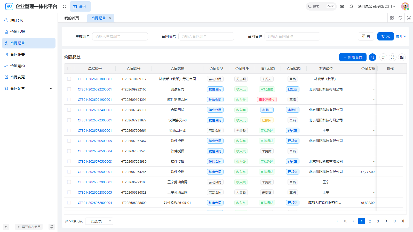This screenshot has width=413, height=232.
Task: Click the blue 搜索 button
Action: [386, 36]
